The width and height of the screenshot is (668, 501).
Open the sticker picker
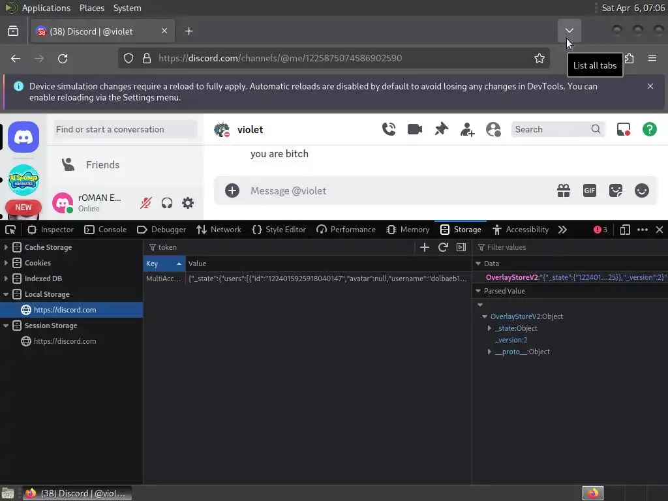616,190
